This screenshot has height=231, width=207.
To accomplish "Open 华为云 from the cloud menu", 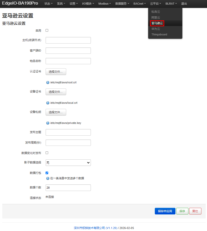I will tap(165, 29).
